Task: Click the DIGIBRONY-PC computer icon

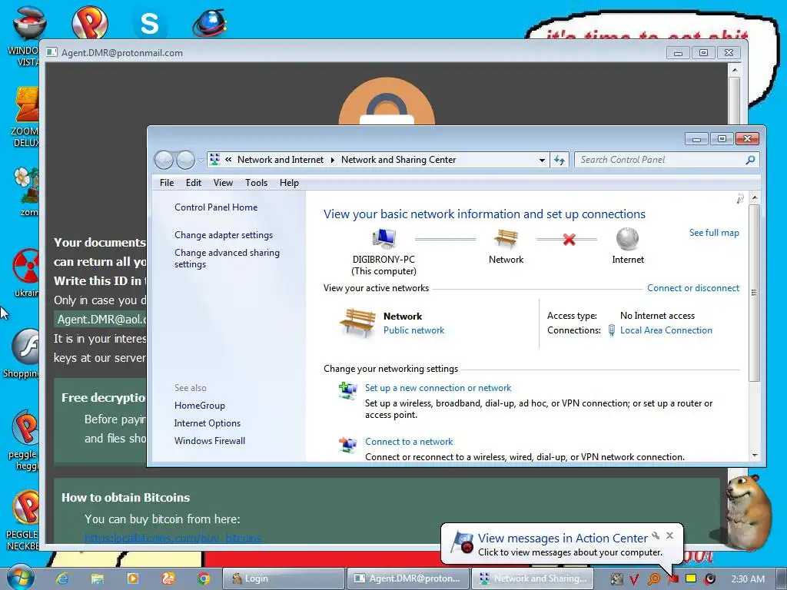Action: click(x=384, y=239)
